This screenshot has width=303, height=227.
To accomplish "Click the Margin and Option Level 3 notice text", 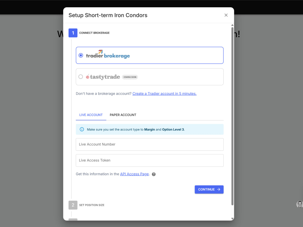I will click(x=136, y=130).
